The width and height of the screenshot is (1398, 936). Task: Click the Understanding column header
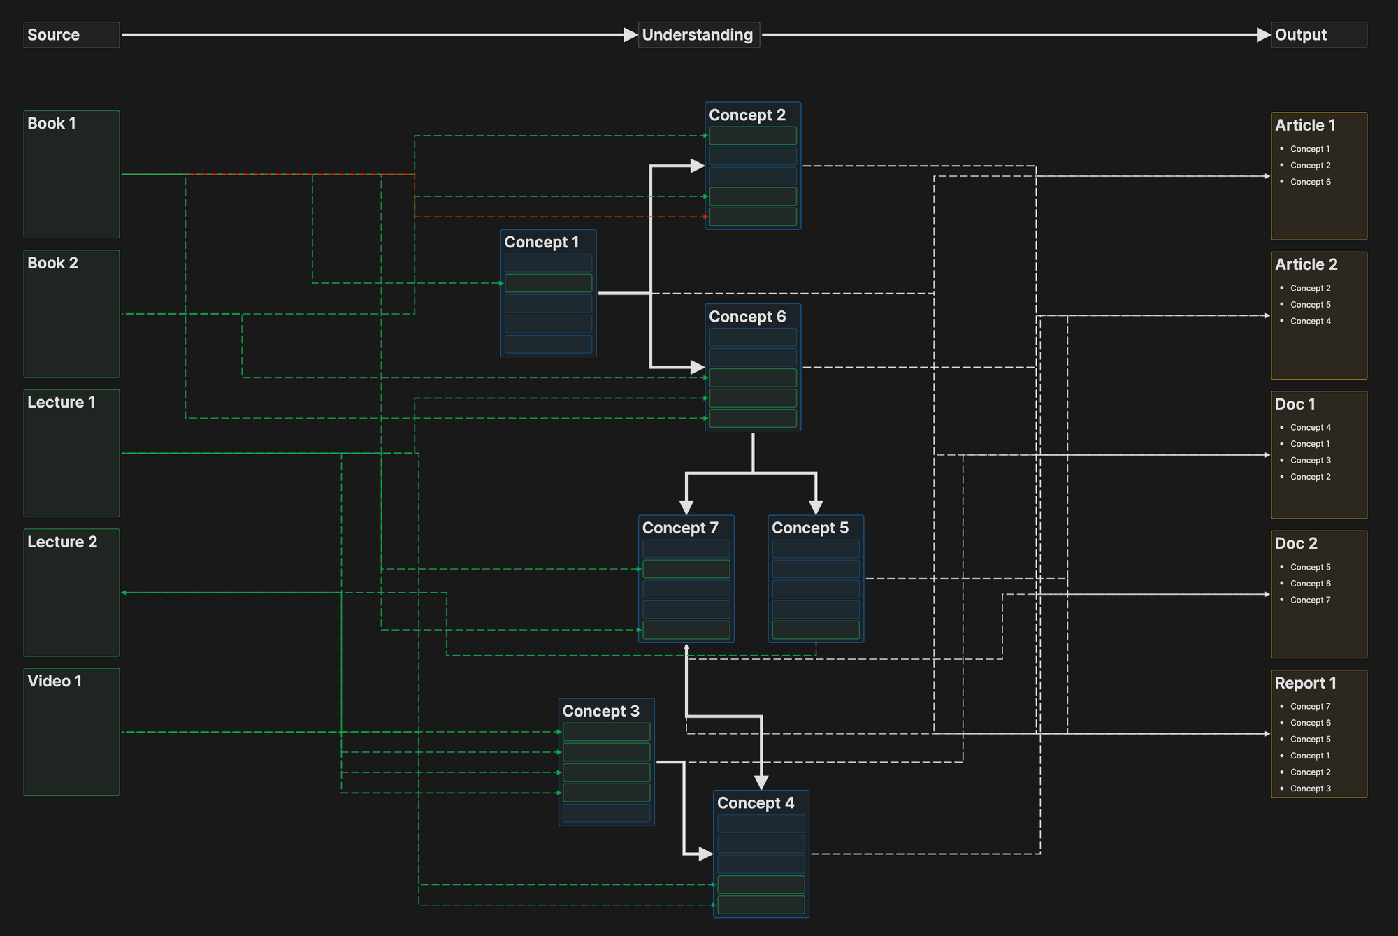click(x=698, y=35)
